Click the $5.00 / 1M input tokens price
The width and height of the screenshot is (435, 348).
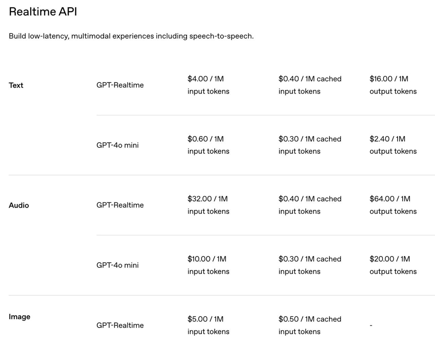click(x=208, y=325)
